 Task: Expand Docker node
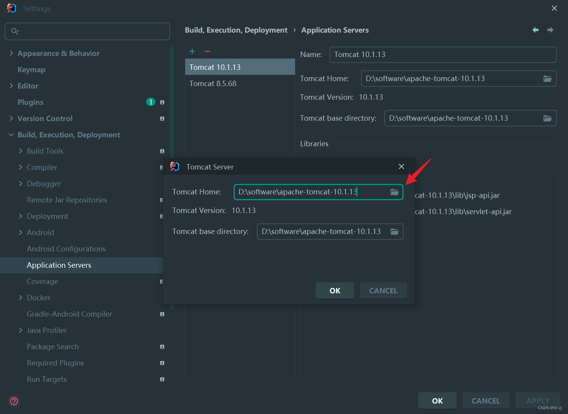click(x=21, y=298)
